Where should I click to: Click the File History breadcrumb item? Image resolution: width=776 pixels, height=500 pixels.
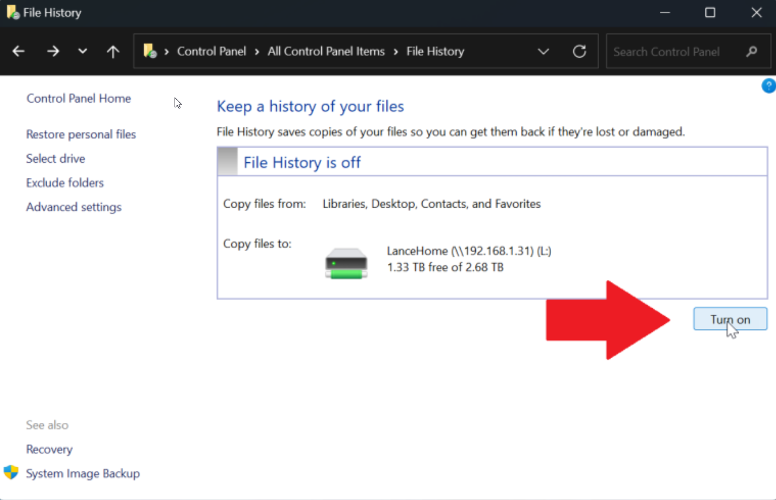pyautogui.click(x=434, y=51)
